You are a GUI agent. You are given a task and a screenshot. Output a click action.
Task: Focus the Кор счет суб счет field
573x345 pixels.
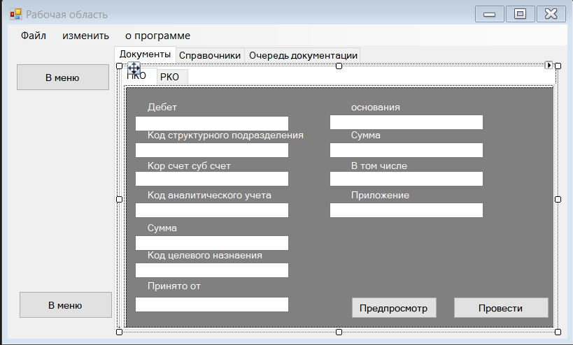click(x=212, y=179)
